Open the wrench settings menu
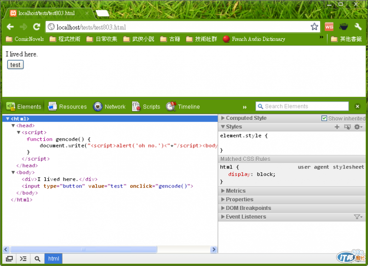 pyautogui.click(x=358, y=27)
